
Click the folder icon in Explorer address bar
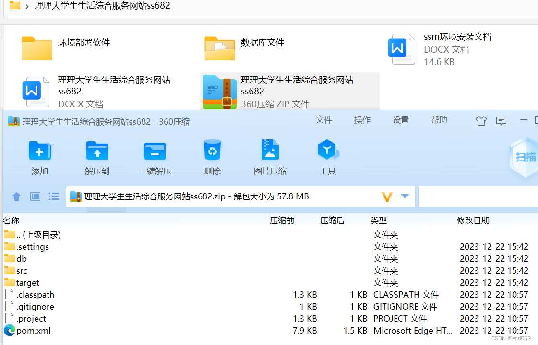(x=14, y=5)
